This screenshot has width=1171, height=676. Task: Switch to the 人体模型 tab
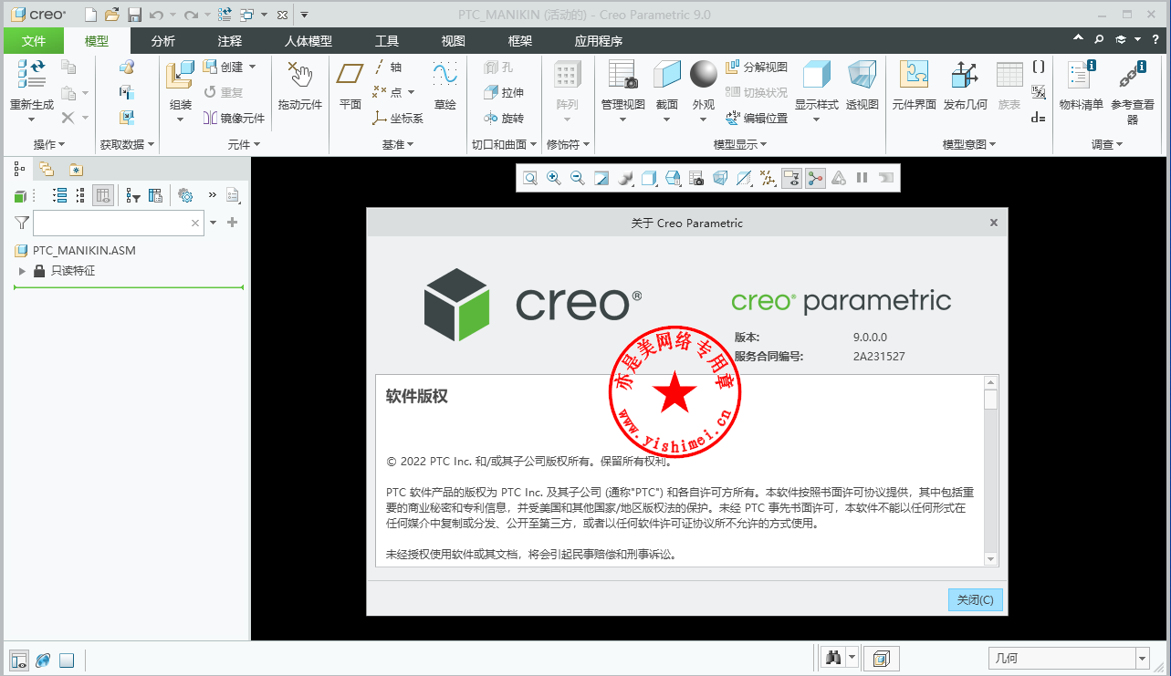point(308,41)
